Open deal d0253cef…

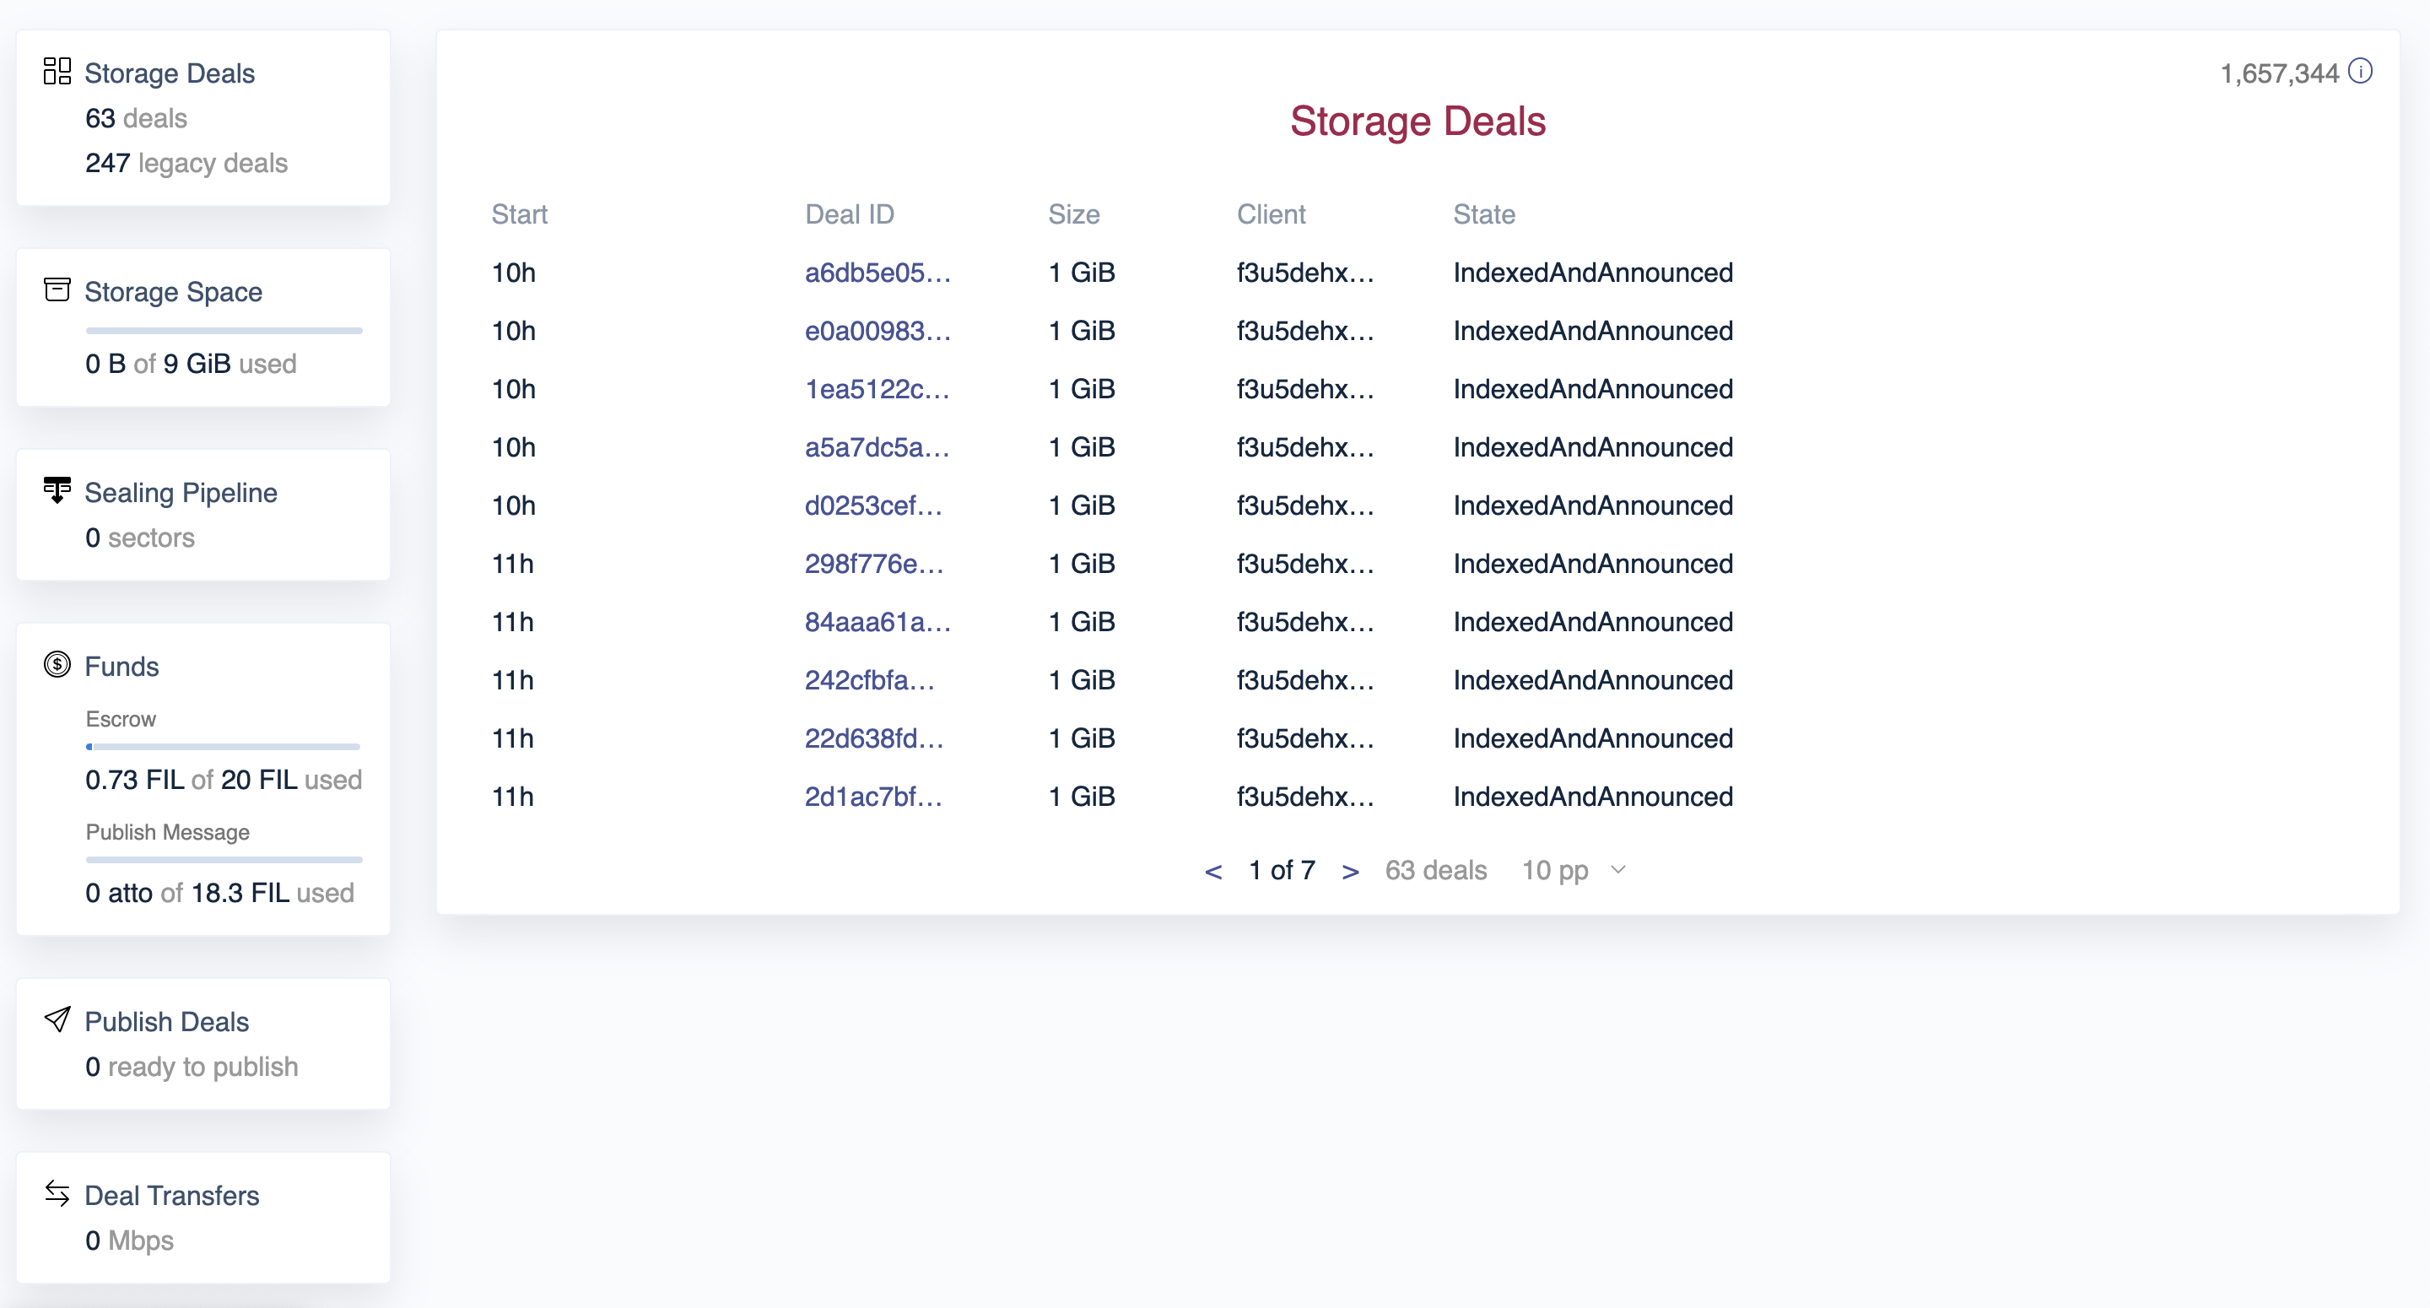pos(872,505)
